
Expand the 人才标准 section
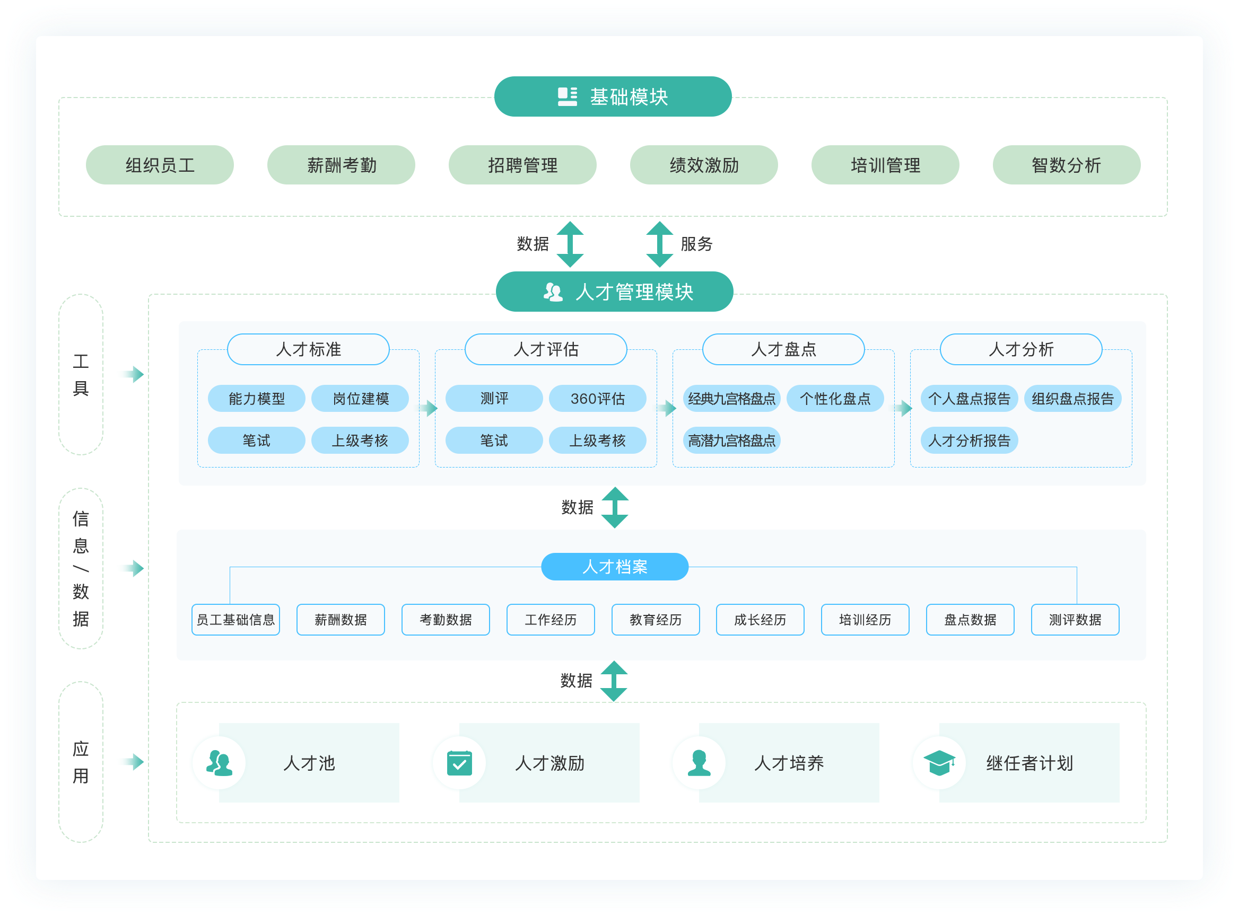(308, 349)
